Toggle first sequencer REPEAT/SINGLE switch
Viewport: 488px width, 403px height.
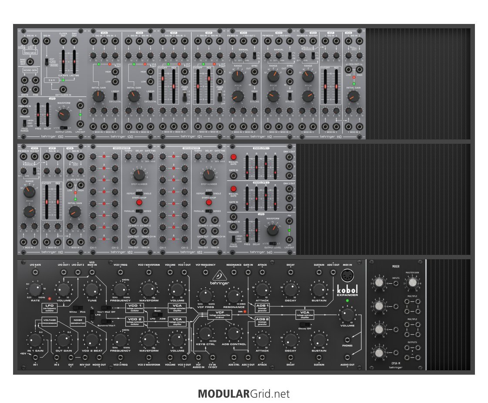pyautogui.click(x=139, y=193)
